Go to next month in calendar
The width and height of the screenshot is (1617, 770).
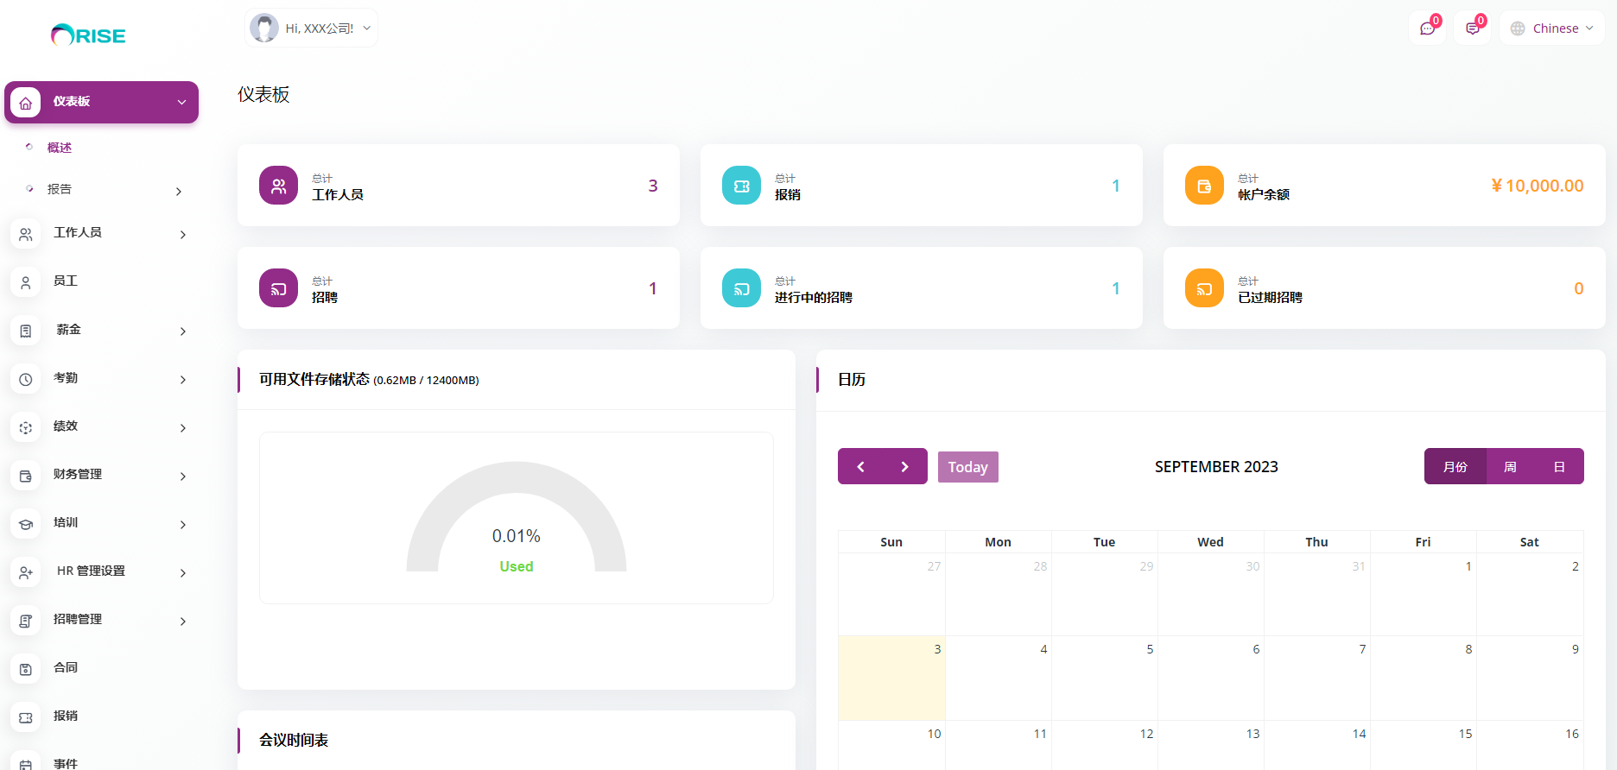click(x=904, y=467)
